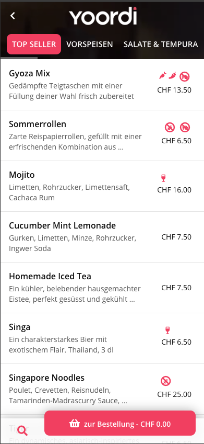Open the SALATE & TEMPURA tab

(x=161, y=44)
